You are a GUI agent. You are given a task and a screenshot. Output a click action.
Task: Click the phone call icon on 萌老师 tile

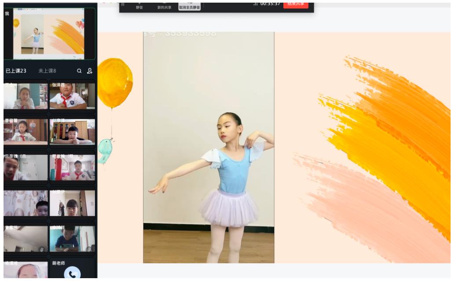pyautogui.click(x=72, y=273)
